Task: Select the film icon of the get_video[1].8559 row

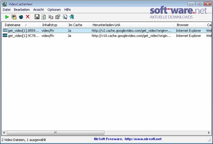Action: click(5, 30)
